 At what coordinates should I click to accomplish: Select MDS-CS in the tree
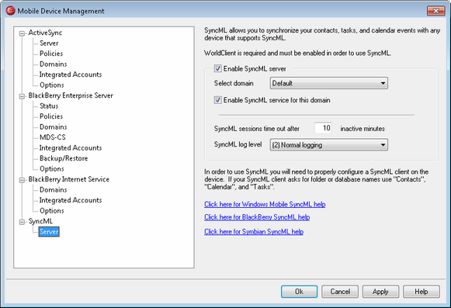[x=53, y=137]
